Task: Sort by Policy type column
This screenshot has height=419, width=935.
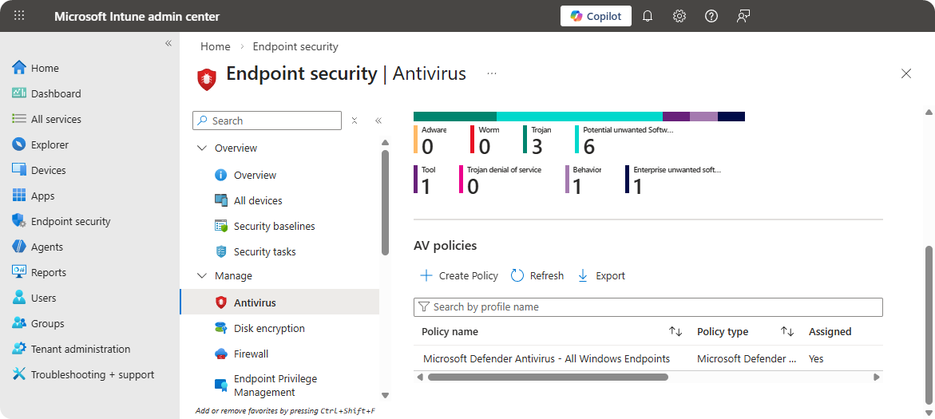Action: coord(786,331)
